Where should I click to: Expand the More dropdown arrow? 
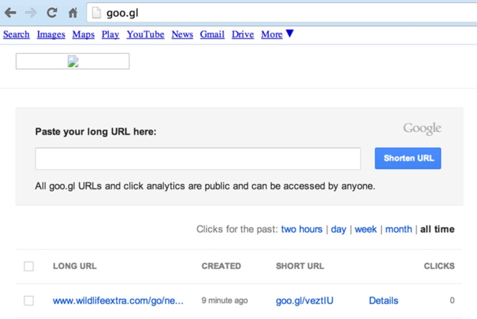click(x=289, y=34)
